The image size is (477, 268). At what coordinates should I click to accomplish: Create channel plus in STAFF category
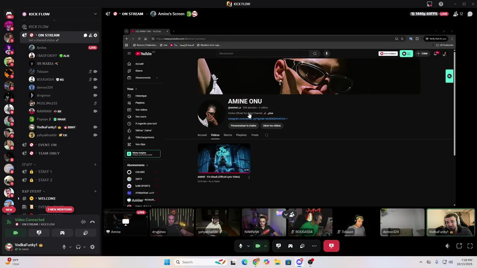(95, 165)
